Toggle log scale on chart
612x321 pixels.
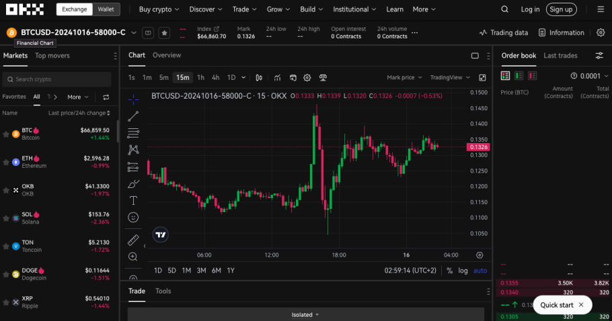click(x=463, y=271)
